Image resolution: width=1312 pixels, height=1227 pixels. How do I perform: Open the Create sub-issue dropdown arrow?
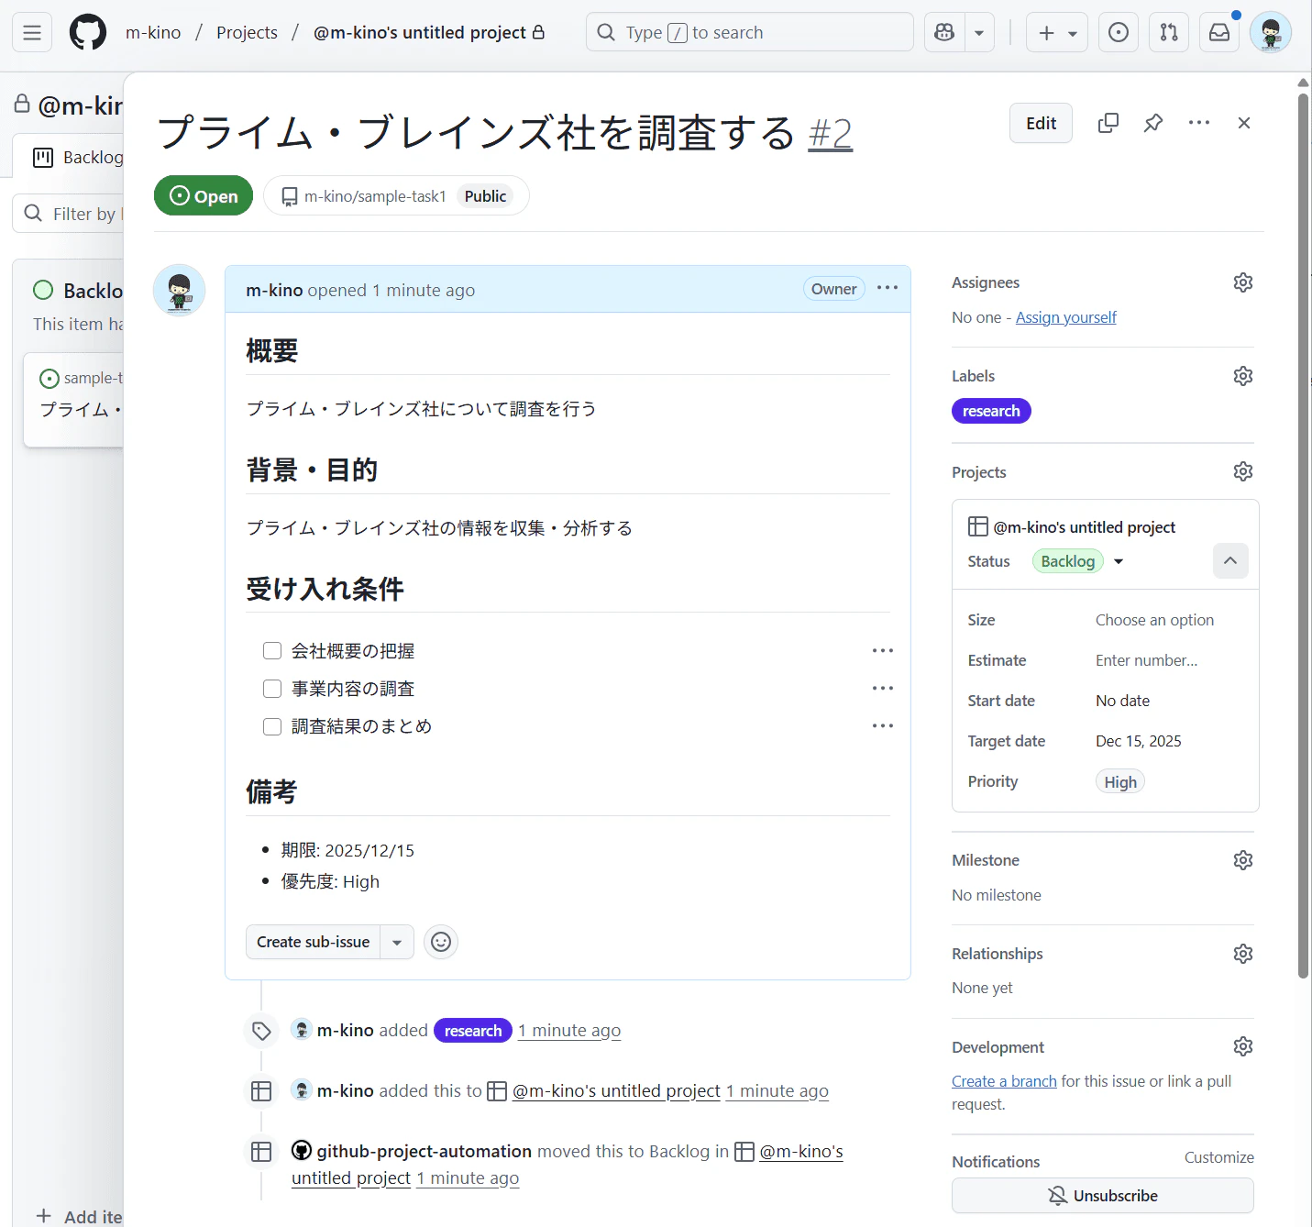click(x=397, y=942)
